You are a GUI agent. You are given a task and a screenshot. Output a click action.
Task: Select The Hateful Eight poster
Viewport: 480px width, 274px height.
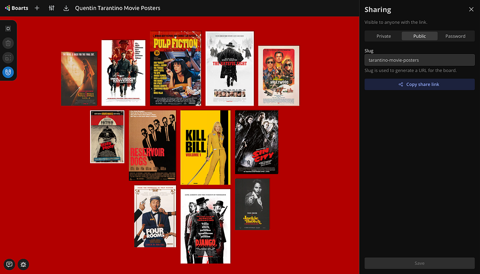click(229, 68)
